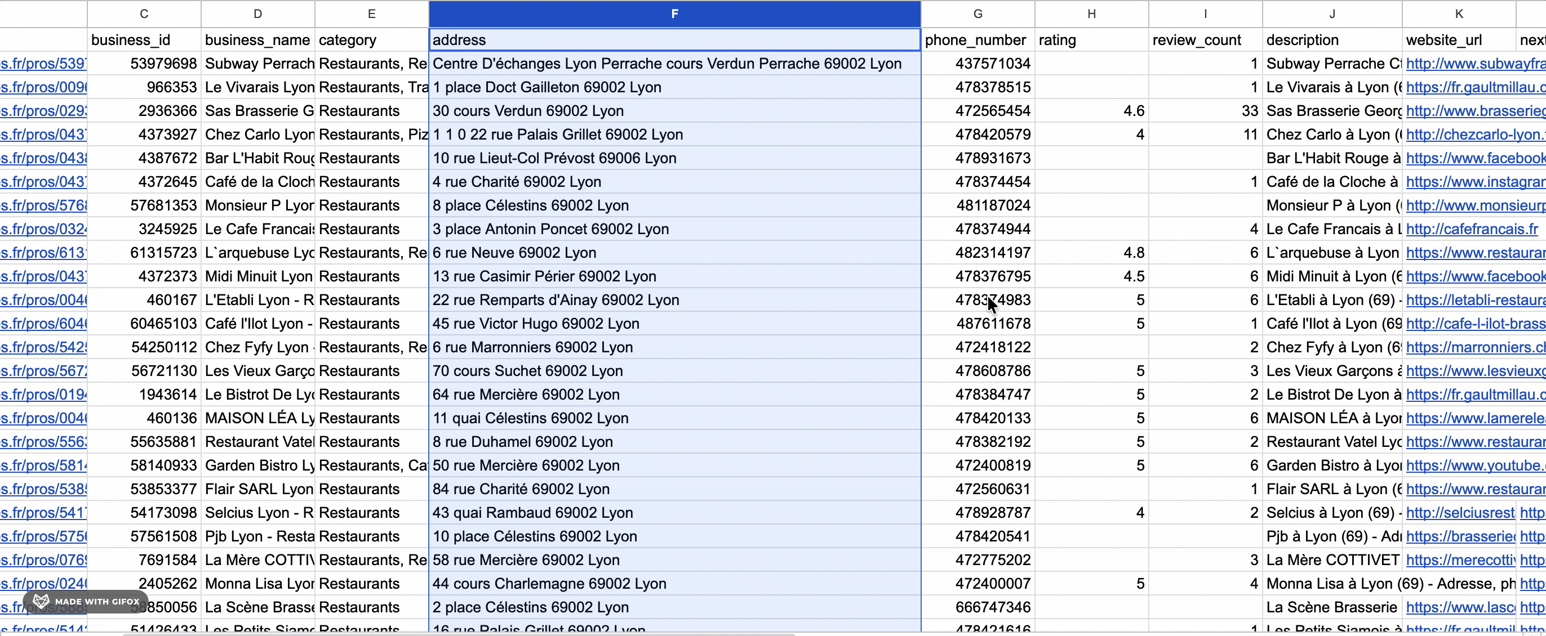Click the 'phone_number' header cell
Screen dimensions: 1546x636
click(x=978, y=39)
